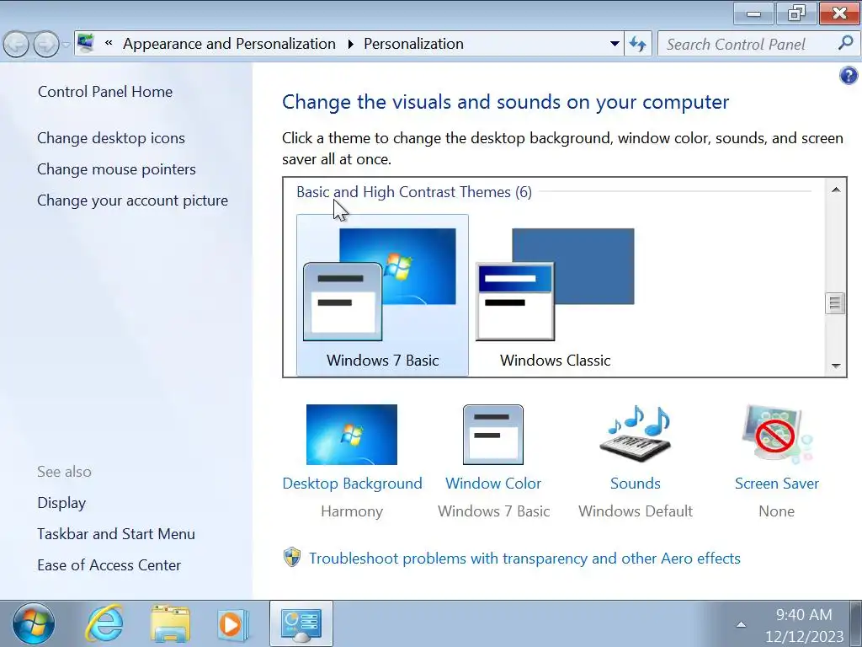Viewport: 862px width, 647px height.
Task: Click the Control Panel icon in address bar
Action: pyautogui.click(x=85, y=43)
